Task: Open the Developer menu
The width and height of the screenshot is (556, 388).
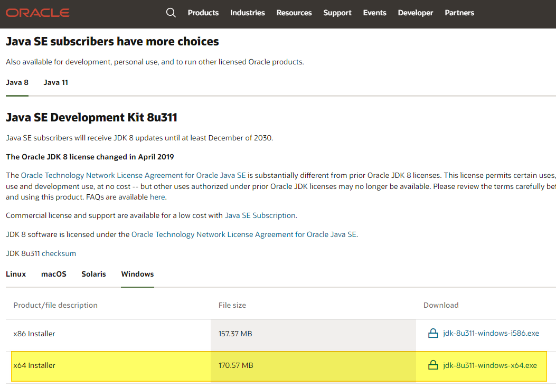Action: click(416, 13)
